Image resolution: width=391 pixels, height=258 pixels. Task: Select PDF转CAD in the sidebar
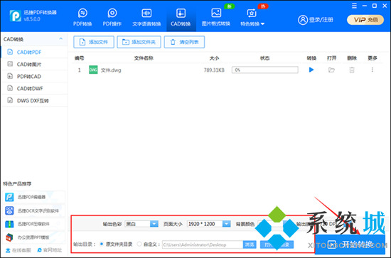[x=34, y=76]
